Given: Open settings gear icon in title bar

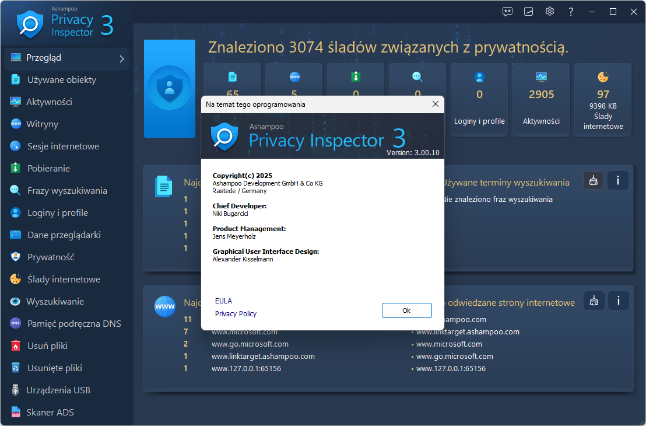Looking at the screenshot, I should click(550, 12).
